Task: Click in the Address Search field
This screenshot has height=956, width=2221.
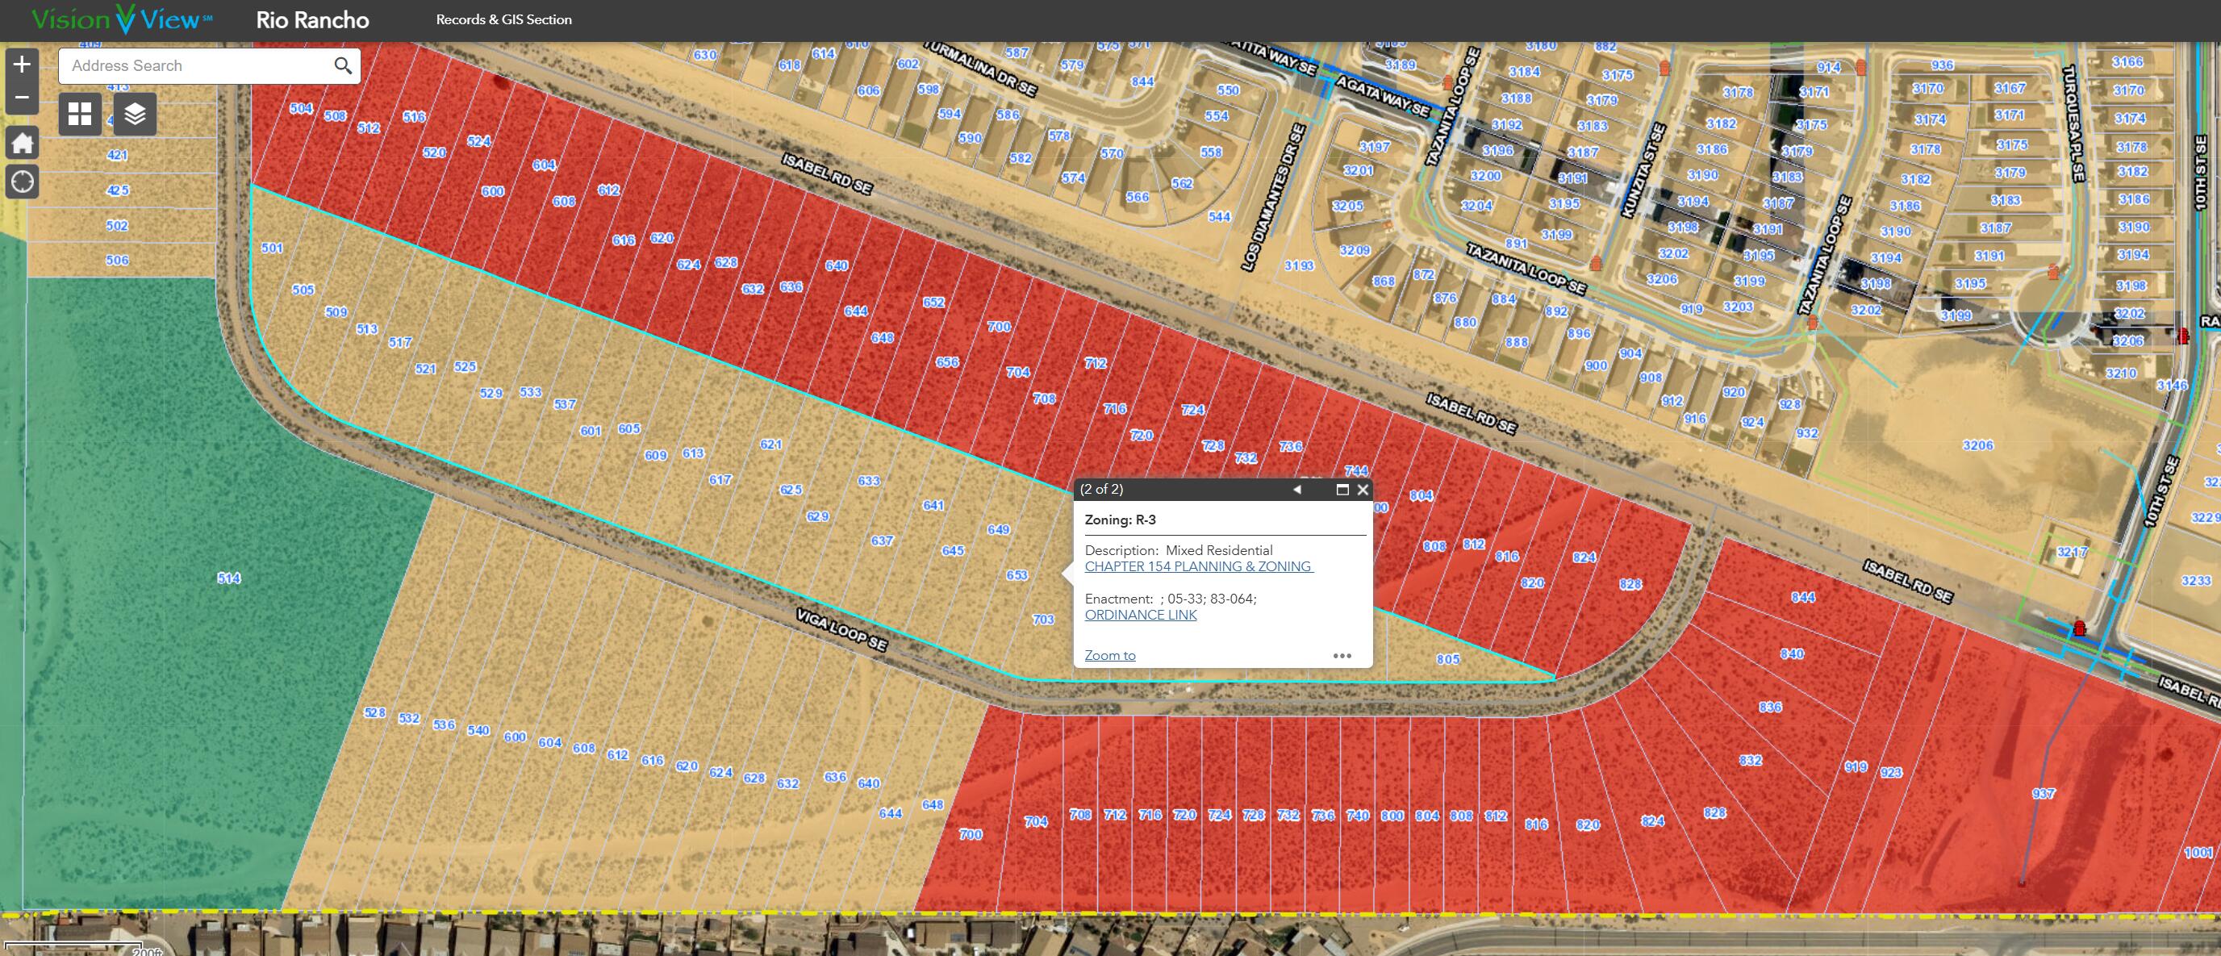Action: coord(194,65)
